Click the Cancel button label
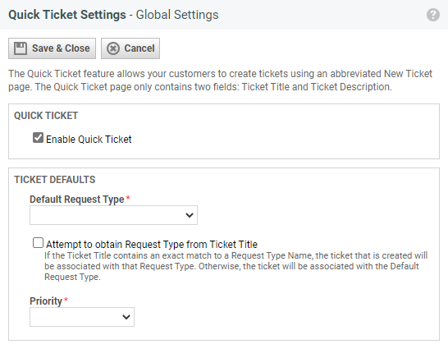The height and width of the screenshot is (358, 448). 139,48
